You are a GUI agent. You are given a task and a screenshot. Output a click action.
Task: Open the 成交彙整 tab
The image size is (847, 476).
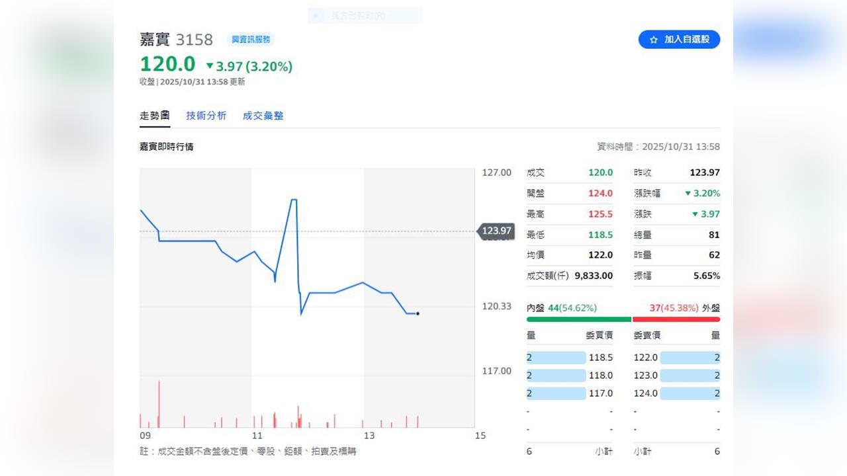(x=263, y=115)
